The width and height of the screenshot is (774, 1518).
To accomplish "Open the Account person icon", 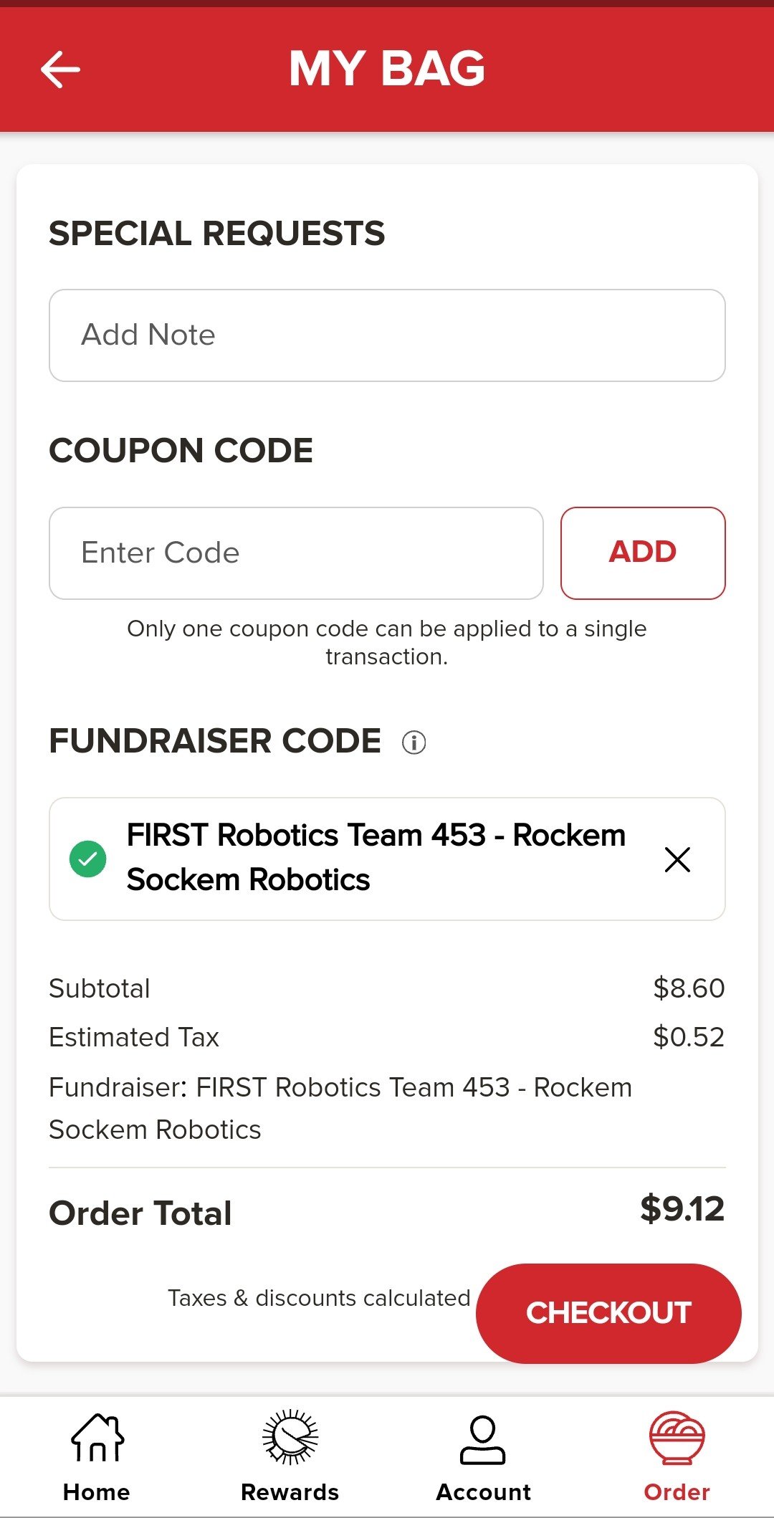I will point(483,1439).
